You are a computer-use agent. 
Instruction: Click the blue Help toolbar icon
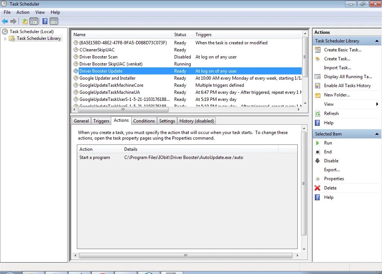(45, 21)
